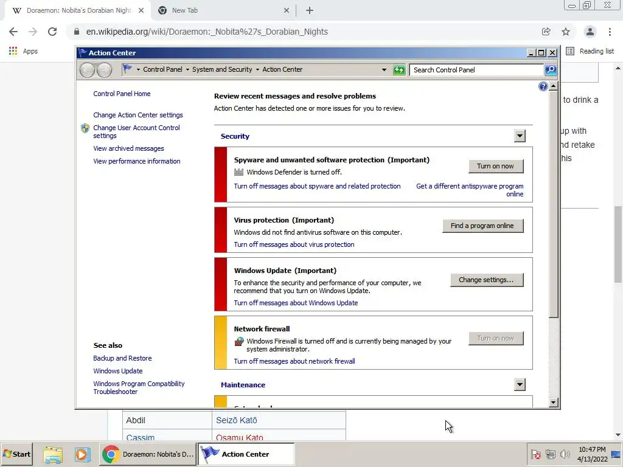Click the Control Panel breadcrumb item
Screen dimensions: 623x467
(162, 69)
